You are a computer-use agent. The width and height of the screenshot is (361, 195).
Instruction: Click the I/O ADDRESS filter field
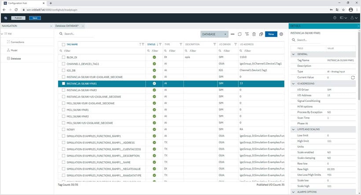click(x=262, y=51)
